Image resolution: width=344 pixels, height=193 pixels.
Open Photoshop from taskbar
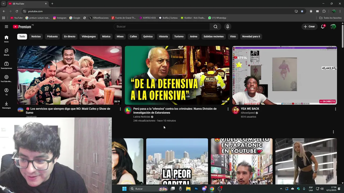pos(196,189)
